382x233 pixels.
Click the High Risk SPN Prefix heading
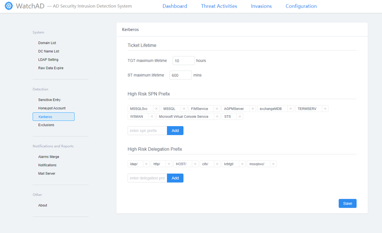click(x=148, y=94)
